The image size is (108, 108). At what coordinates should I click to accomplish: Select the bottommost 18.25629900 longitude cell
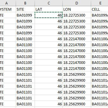click(x=77, y=104)
